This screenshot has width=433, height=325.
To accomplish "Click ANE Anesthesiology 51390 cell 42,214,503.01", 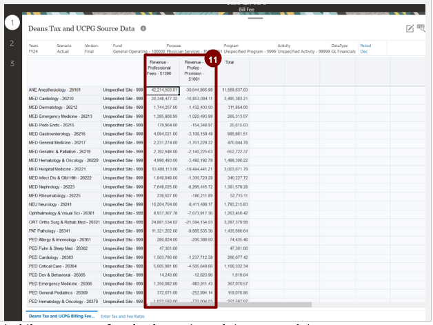I will point(163,90).
